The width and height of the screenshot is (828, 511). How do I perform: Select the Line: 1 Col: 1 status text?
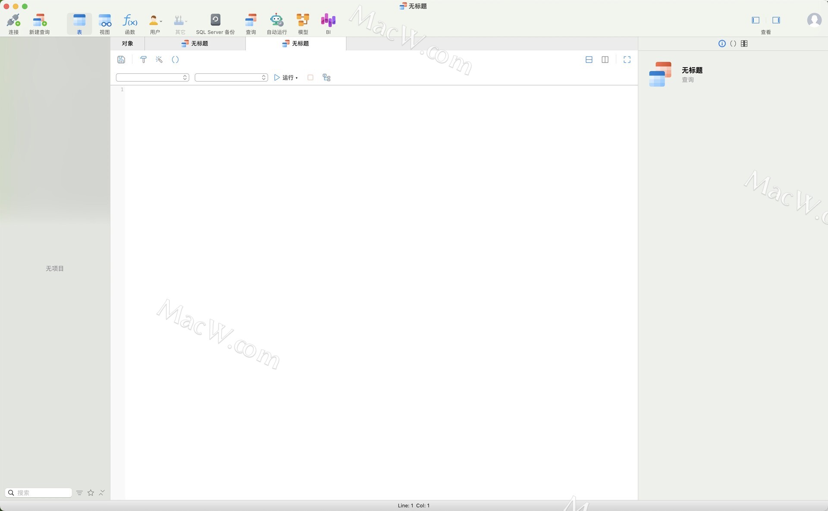click(414, 505)
